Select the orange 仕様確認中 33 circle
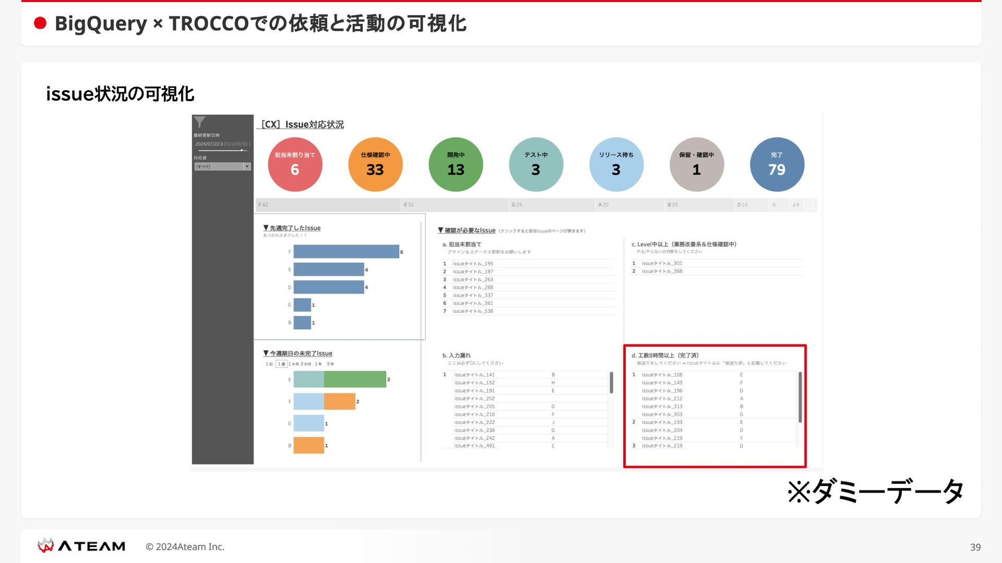The height and width of the screenshot is (563, 1002). pos(375,164)
